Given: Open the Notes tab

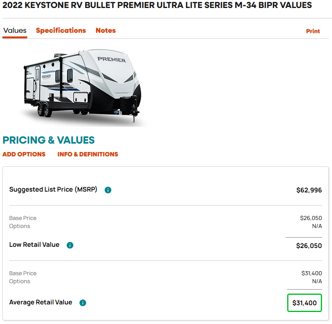Looking at the screenshot, I should 106,31.
